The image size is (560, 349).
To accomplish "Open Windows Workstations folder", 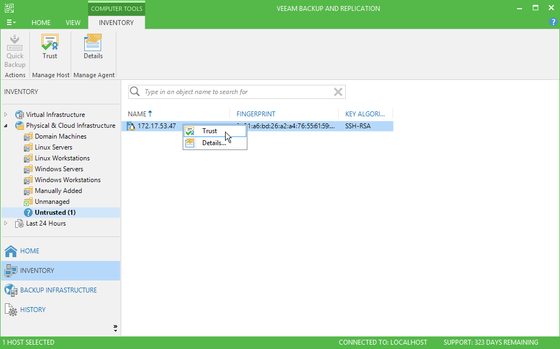I will click(67, 180).
